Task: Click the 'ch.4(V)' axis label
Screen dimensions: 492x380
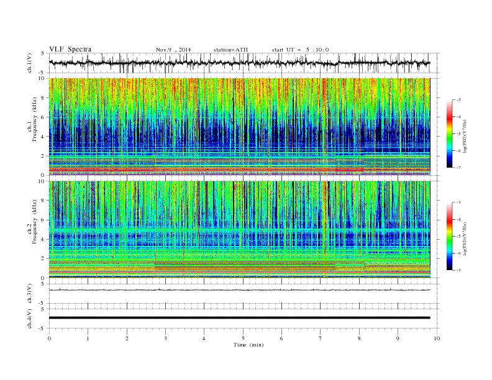Action: point(30,319)
